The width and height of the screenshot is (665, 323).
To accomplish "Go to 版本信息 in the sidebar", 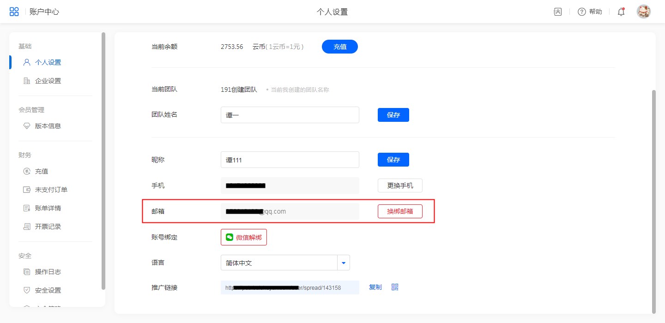I will pos(48,126).
